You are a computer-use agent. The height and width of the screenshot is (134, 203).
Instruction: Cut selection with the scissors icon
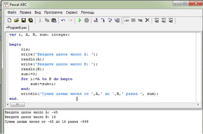[x=40, y=20]
